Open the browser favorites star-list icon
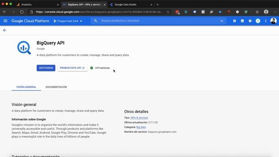The image size is (279, 157). click(x=257, y=12)
